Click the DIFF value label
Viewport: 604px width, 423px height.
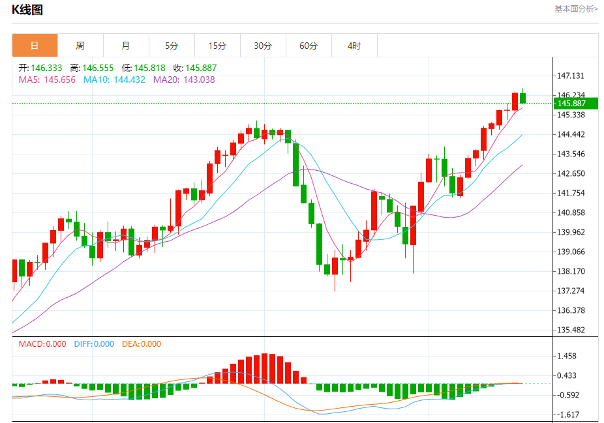[94, 343]
